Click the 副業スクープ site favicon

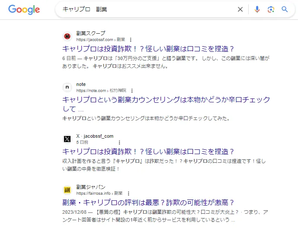click(x=67, y=36)
